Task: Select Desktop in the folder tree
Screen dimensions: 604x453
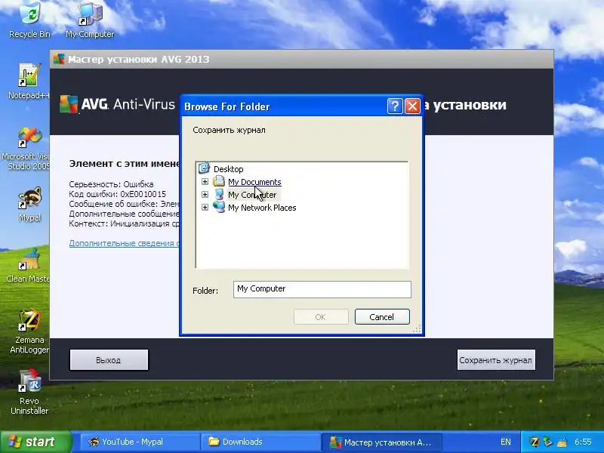Action: click(x=229, y=169)
